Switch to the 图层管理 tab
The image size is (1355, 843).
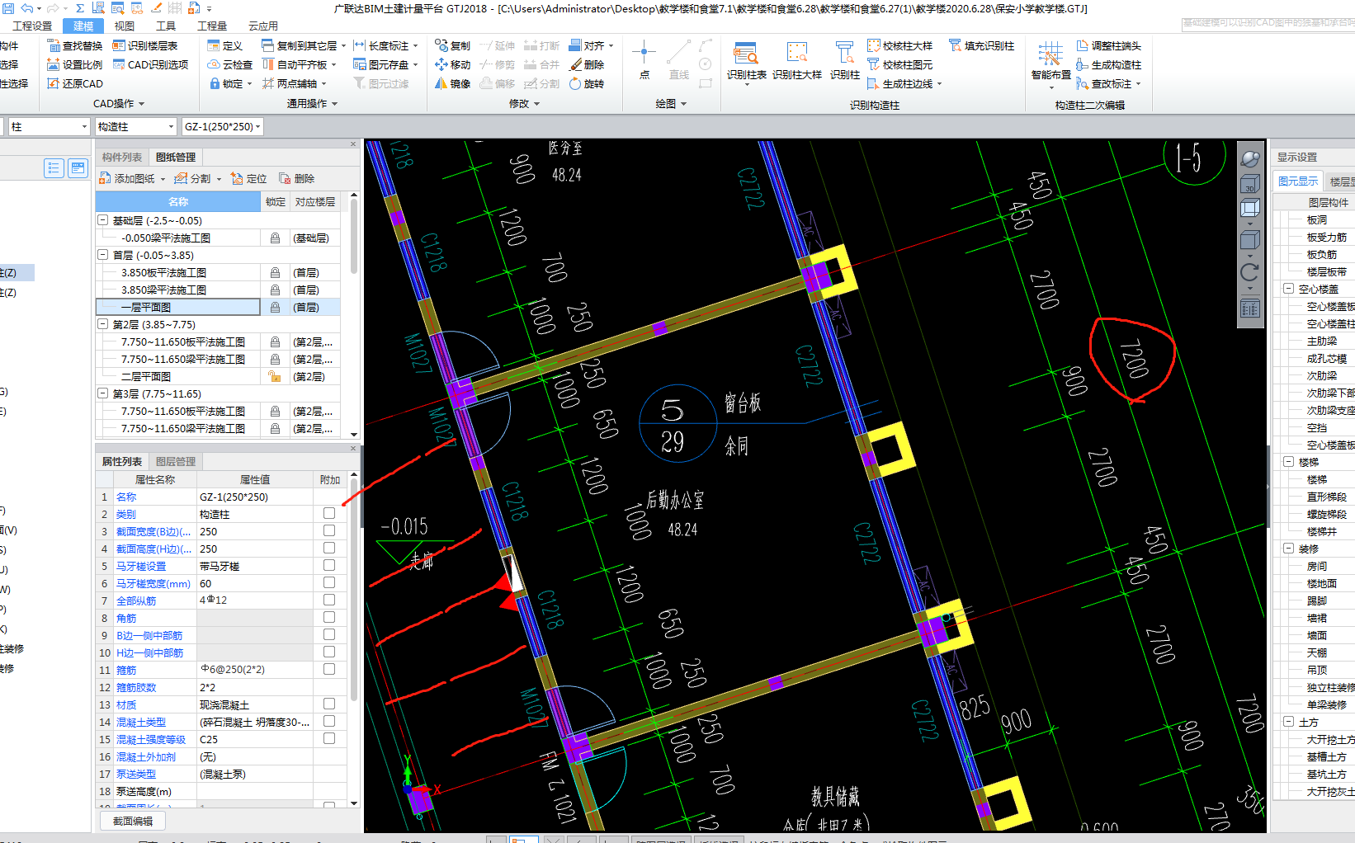176,462
